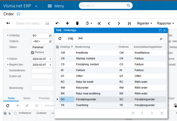
Task: Click Spara och stäng button
Action: 28,23
